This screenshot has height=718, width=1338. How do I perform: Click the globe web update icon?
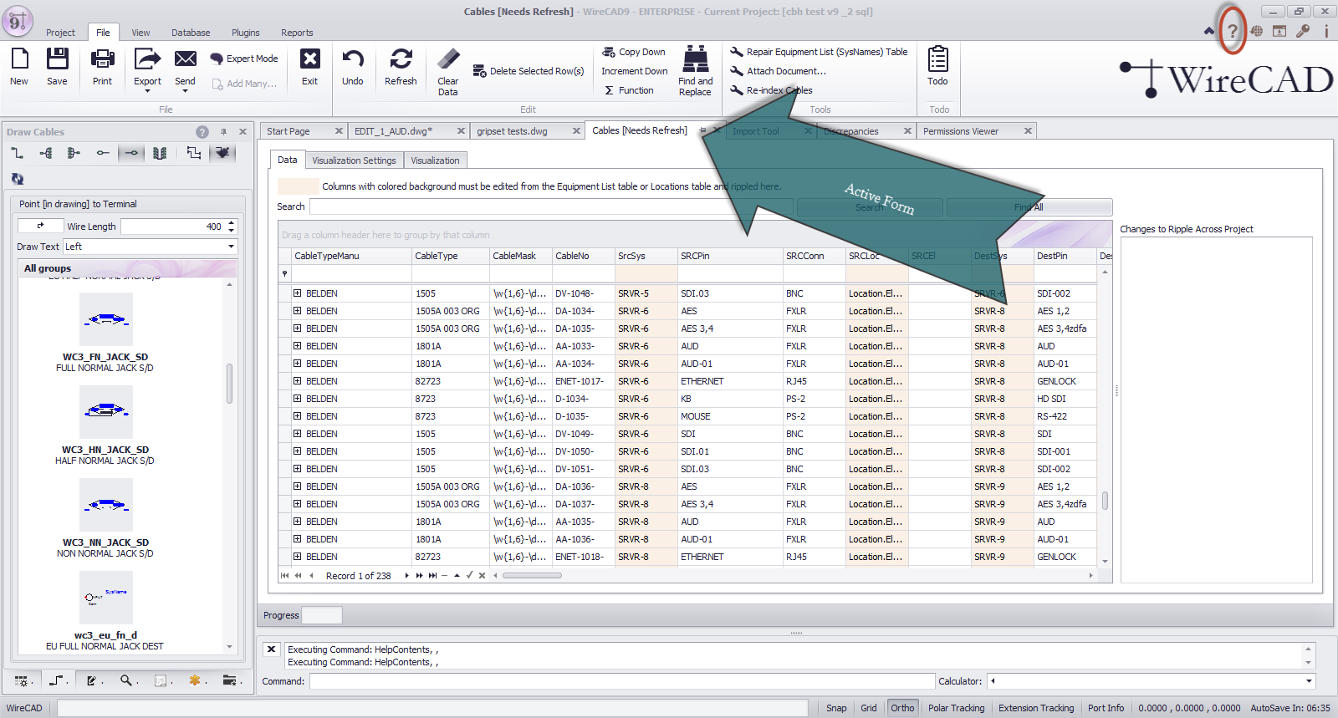click(x=1256, y=31)
